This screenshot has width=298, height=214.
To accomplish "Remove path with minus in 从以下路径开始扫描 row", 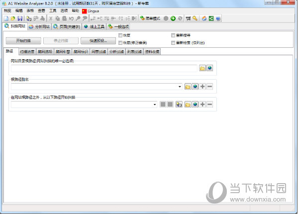I will 209,105.
